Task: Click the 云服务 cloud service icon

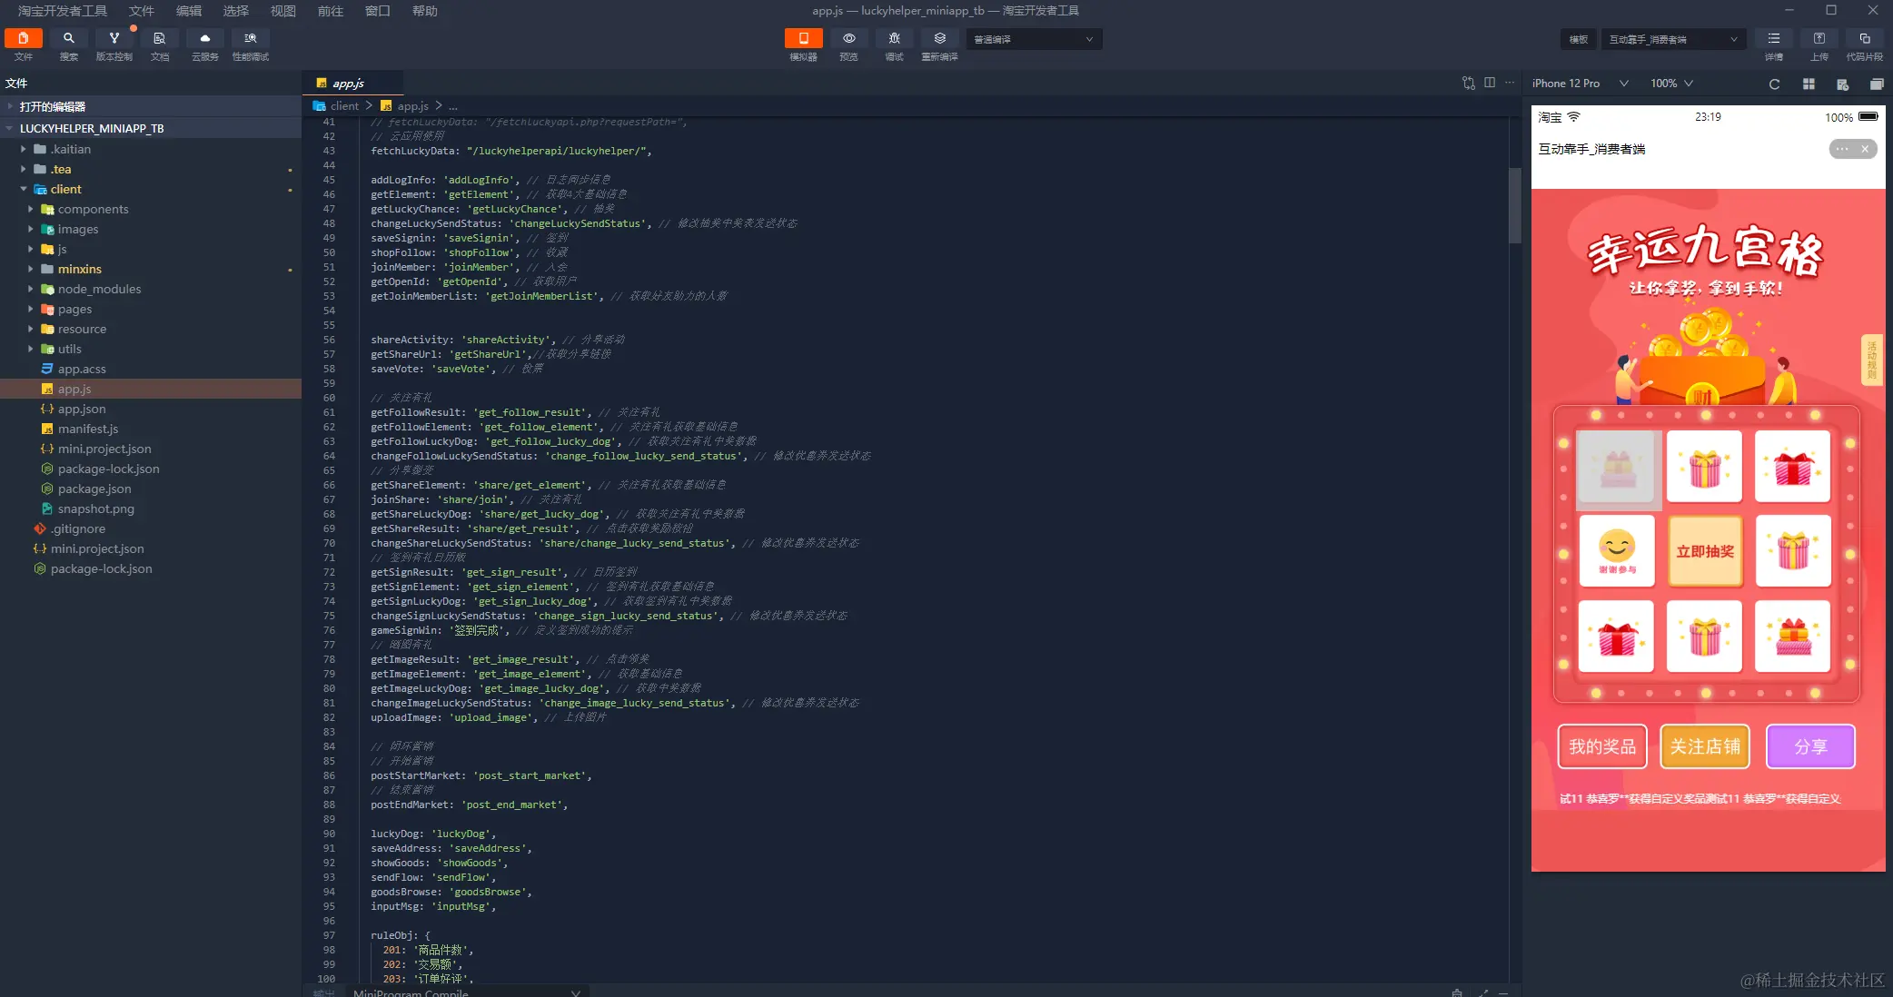Action: pos(204,39)
